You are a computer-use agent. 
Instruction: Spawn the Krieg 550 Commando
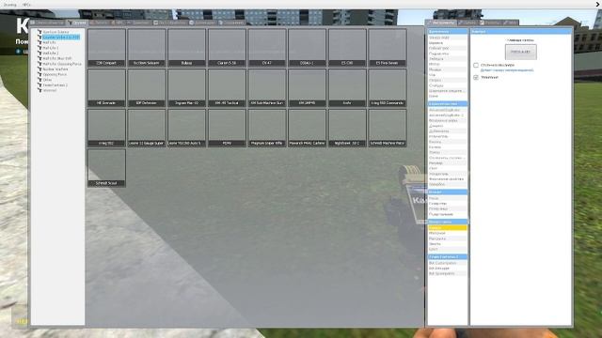[x=388, y=87]
